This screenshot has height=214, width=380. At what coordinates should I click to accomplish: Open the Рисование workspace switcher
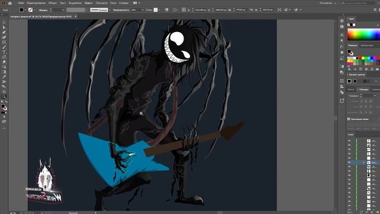point(327,3)
